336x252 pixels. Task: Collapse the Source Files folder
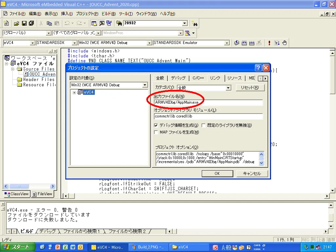click(13, 69)
